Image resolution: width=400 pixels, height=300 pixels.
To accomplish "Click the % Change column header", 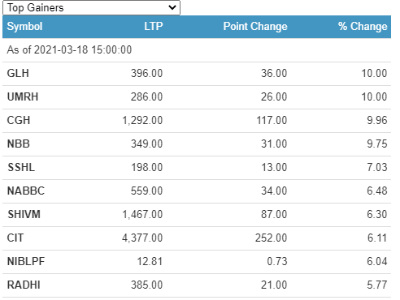I will pyautogui.click(x=363, y=27).
